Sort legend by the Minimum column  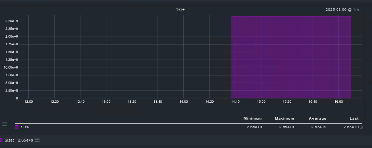(253, 119)
